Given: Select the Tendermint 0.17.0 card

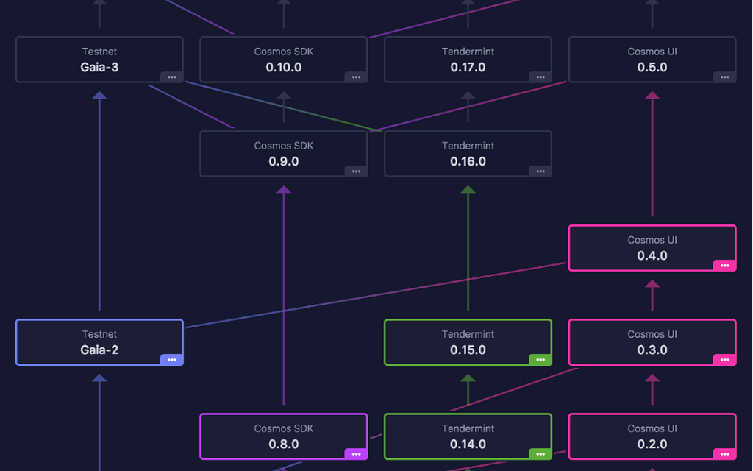Looking at the screenshot, I should point(468,60).
